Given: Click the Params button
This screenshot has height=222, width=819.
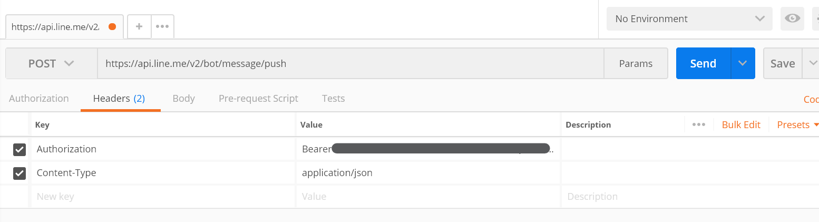Looking at the screenshot, I should coord(636,64).
